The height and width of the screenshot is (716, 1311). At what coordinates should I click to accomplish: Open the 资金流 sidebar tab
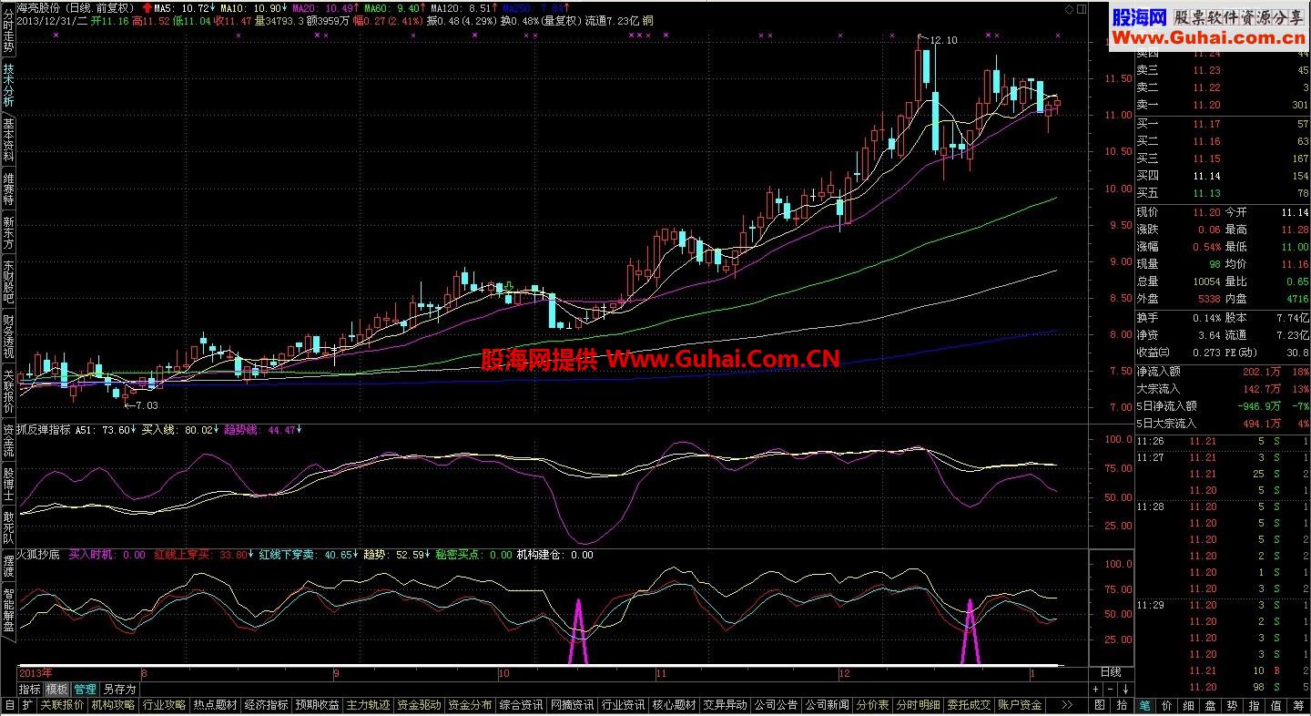8,442
